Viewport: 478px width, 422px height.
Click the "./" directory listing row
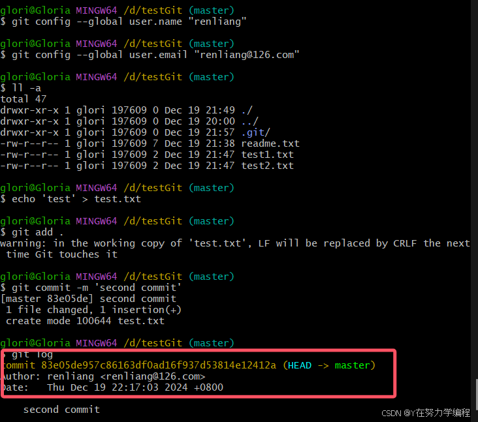pyautogui.click(x=127, y=110)
